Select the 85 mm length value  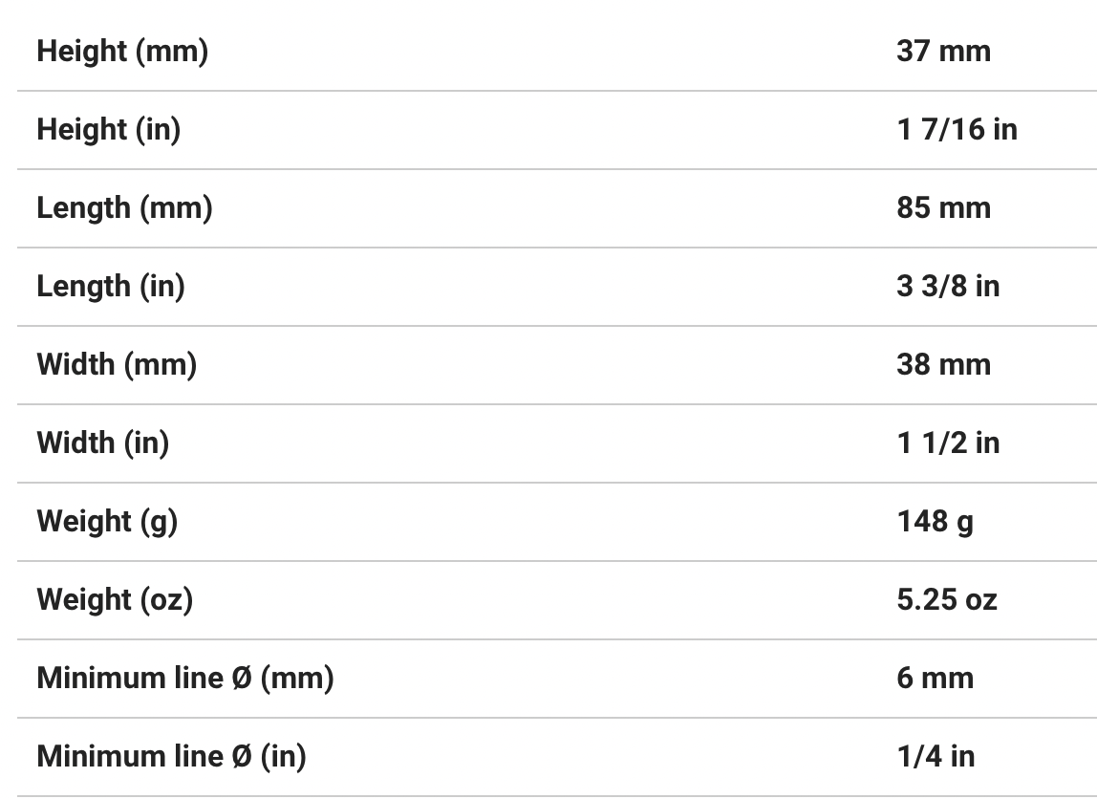tap(943, 207)
